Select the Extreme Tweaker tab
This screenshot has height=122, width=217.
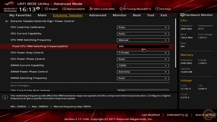pyautogui.click(x=68, y=15)
